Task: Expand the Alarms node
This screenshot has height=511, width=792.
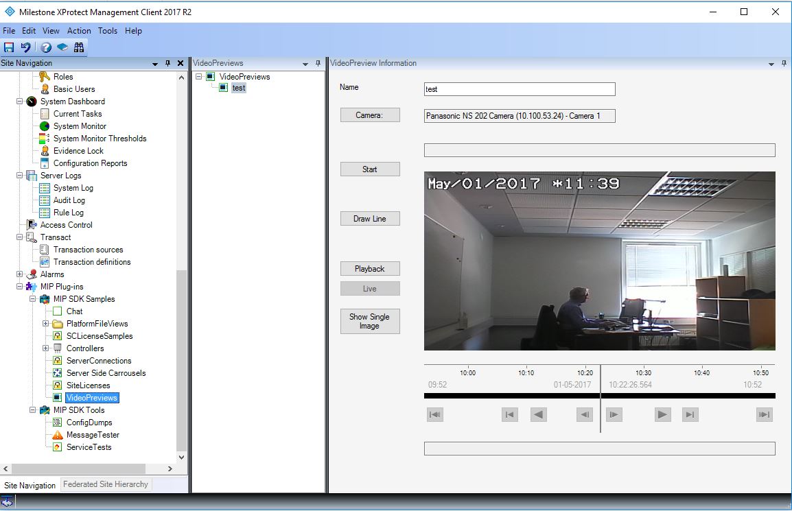Action: tap(19, 274)
